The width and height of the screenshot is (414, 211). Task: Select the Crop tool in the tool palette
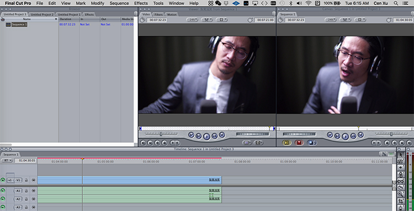tap(401, 201)
